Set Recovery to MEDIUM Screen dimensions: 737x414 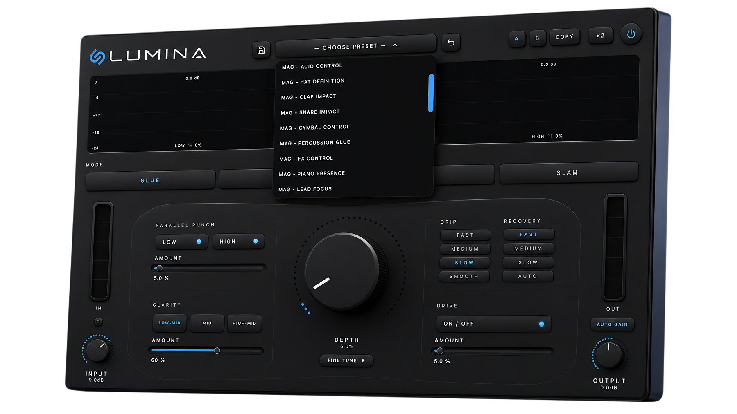click(x=529, y=248)
